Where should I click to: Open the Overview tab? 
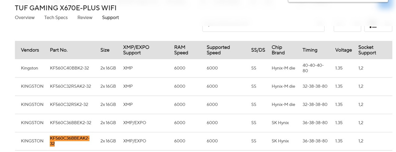[25, 18]
